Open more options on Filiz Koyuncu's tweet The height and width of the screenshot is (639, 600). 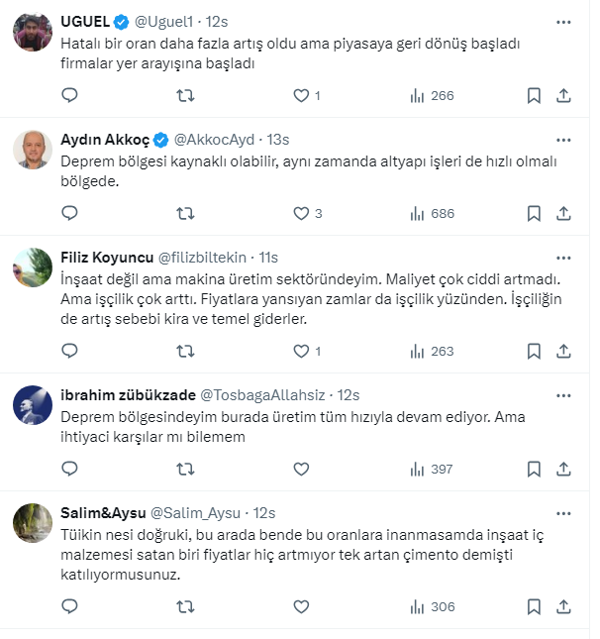tap(563, 256)
